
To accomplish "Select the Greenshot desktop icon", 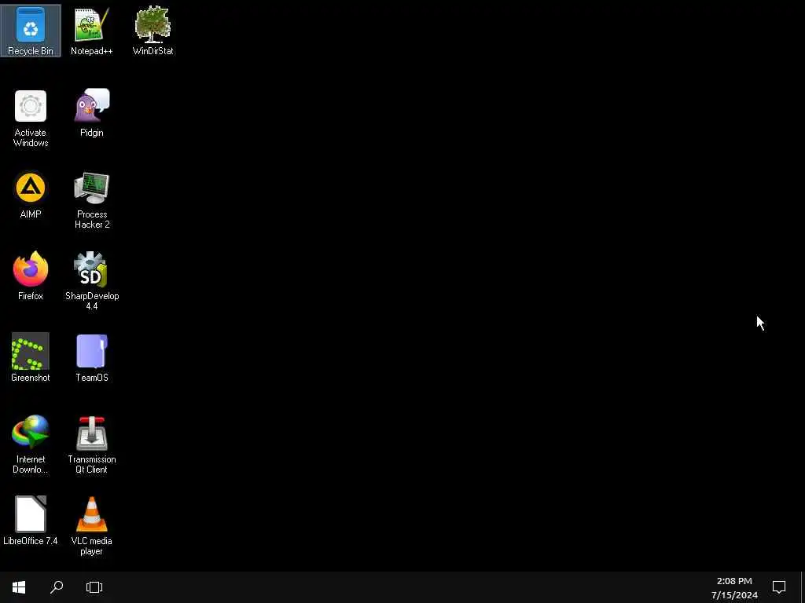I will [x=31, y=351].
